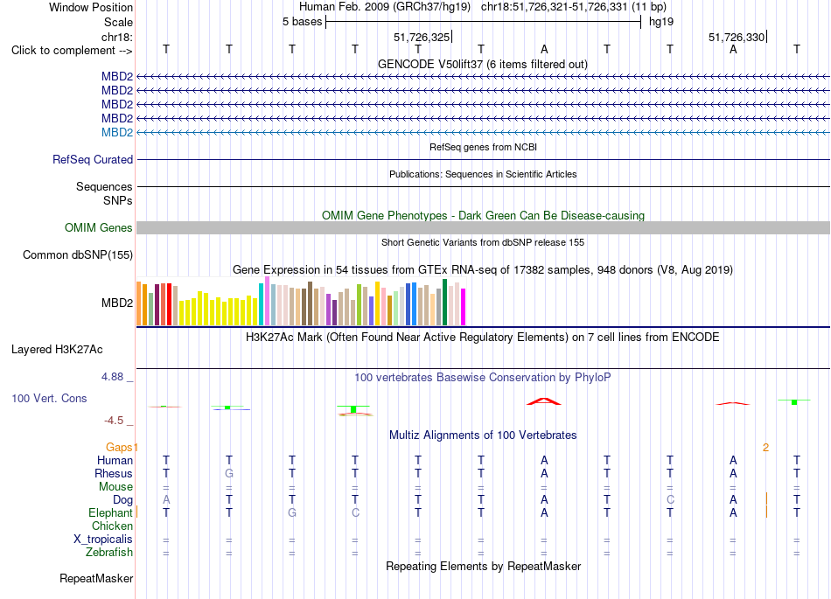Image resolution: width=831 pixels, height=599 pixels.
Task: Click the Publications: Sequences in Scientific Articles title
Action: (x=483, y=174)
